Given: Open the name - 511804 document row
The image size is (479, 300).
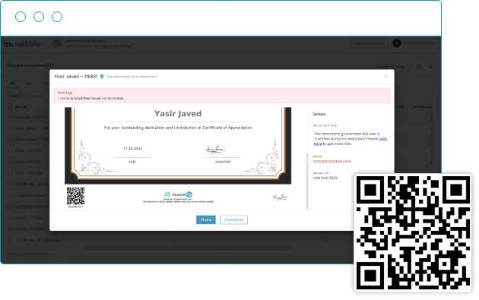Looking at the screenshot, I should (x=29, y=218).
